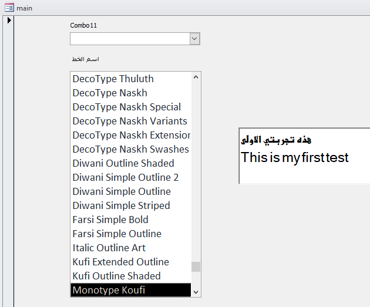Click the font list scrollbar thumb
Viewport: 370px width, 307px height.
pos(196,266)
